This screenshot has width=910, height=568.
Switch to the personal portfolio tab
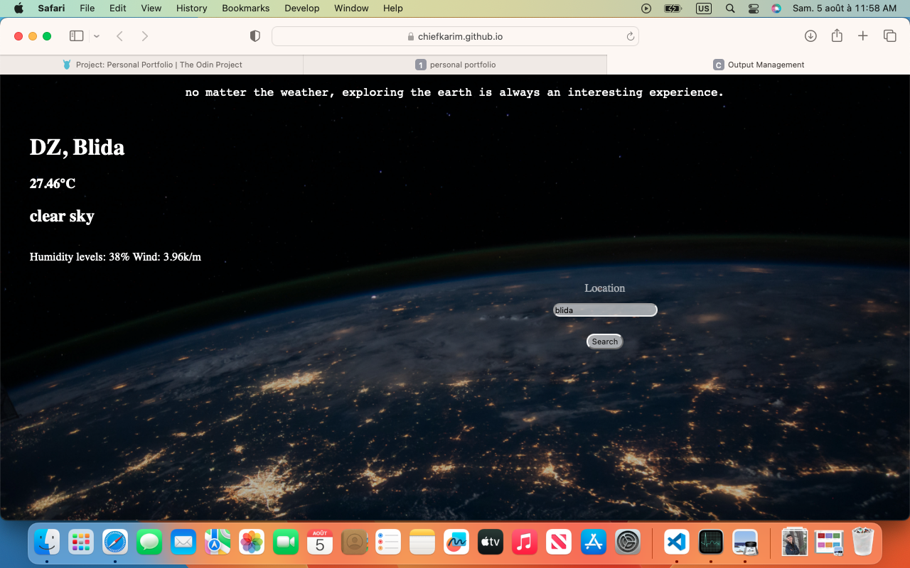click(x=455, y=65)
